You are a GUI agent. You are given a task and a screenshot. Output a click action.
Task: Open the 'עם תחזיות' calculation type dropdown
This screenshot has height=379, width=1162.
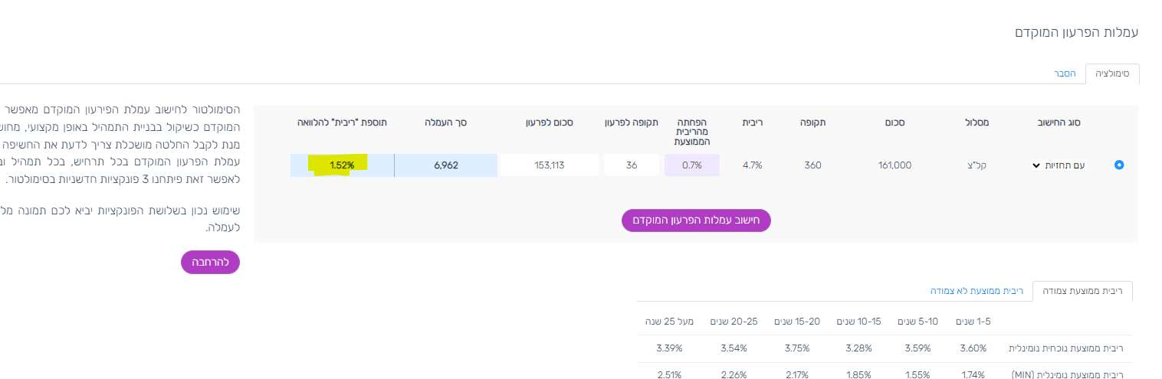pos(1058,165)
